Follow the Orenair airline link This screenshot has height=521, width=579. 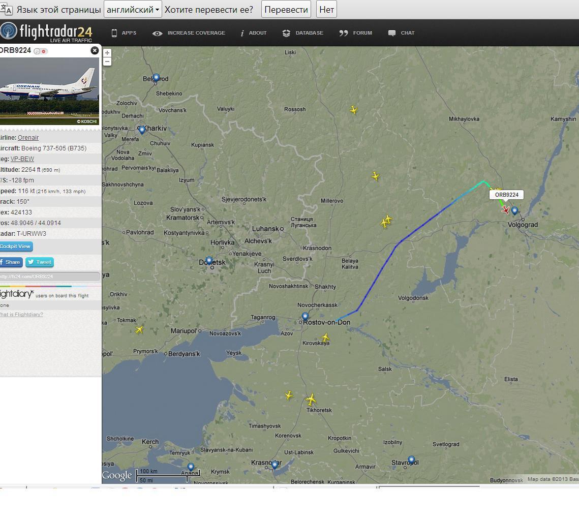[28, 138]
